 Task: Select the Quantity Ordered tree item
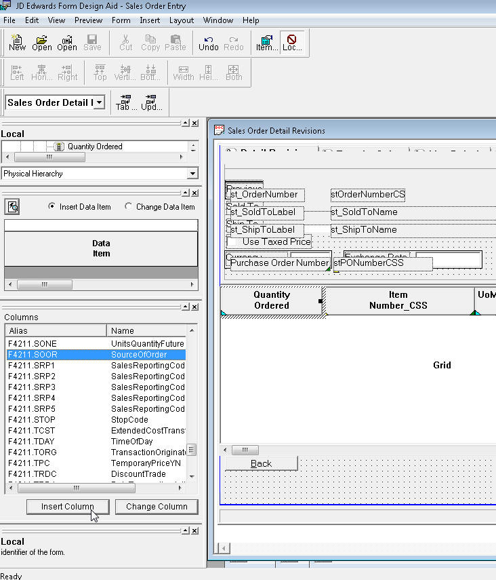point(95,147)
